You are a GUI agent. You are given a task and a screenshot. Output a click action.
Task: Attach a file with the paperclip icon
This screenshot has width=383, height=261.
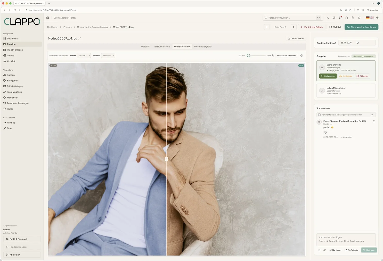(x=325, y=250)
